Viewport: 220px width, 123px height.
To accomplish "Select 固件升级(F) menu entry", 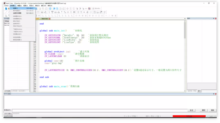I will (x=22, y=21).
